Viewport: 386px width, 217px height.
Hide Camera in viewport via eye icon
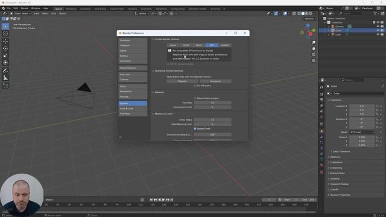pyautogui.click(x=378, y=27)
